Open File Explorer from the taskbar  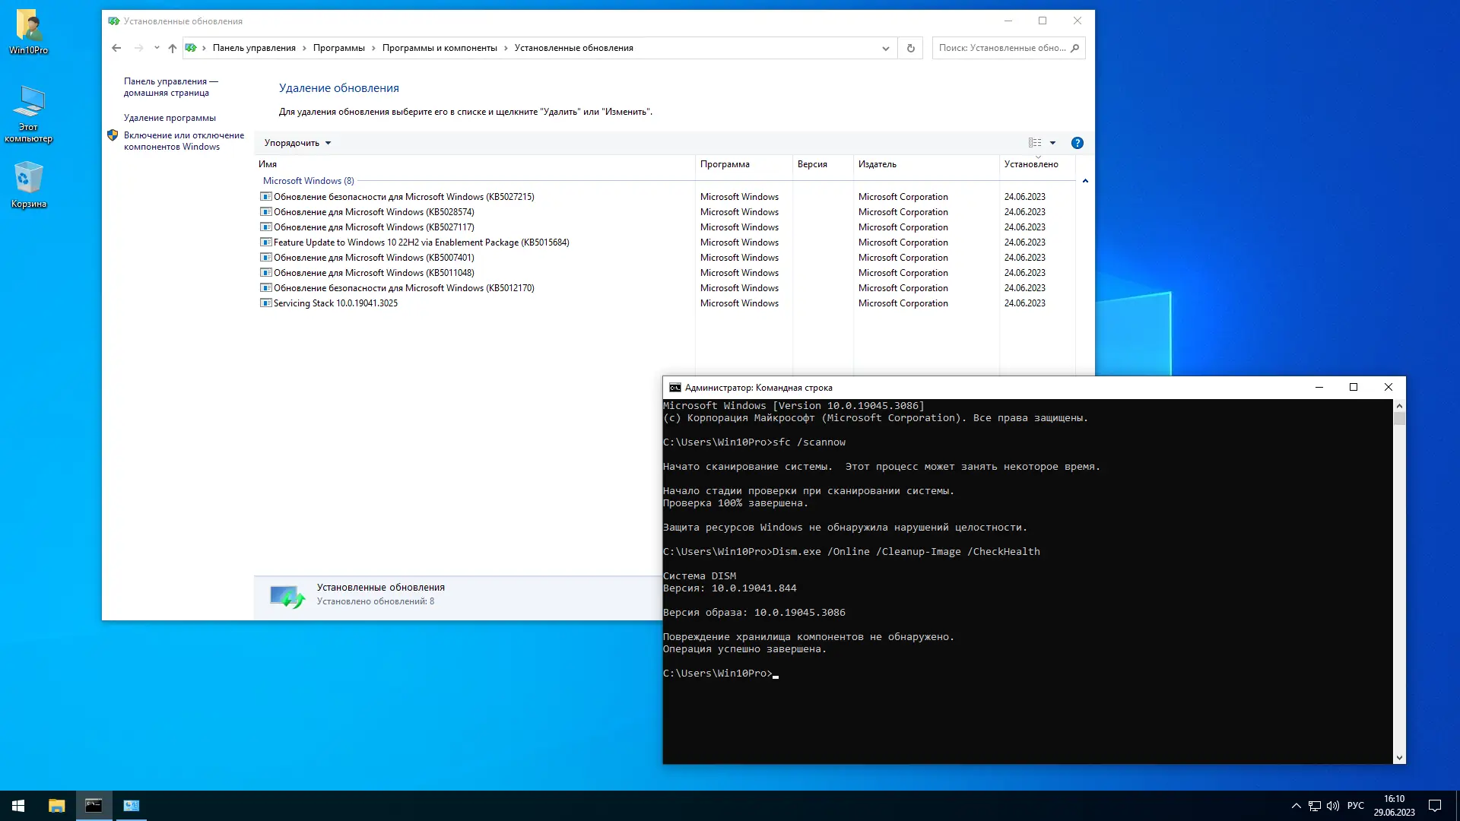(x=56, y=805)
